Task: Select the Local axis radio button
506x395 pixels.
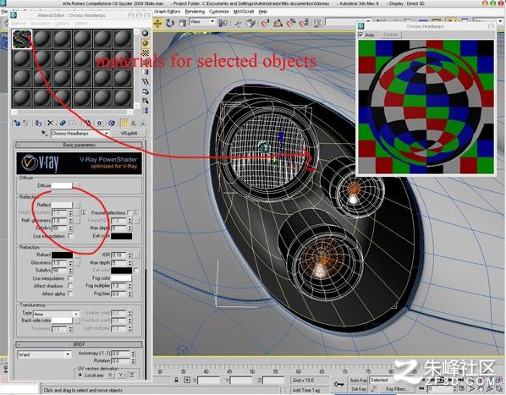Action: (80, 376)
